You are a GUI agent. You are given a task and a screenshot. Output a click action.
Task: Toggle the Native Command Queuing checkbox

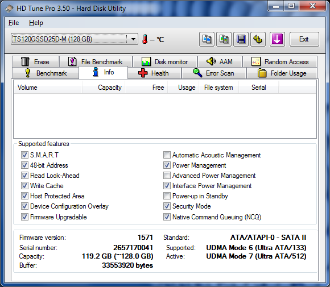pyautogui.click(x=167, y=217)
